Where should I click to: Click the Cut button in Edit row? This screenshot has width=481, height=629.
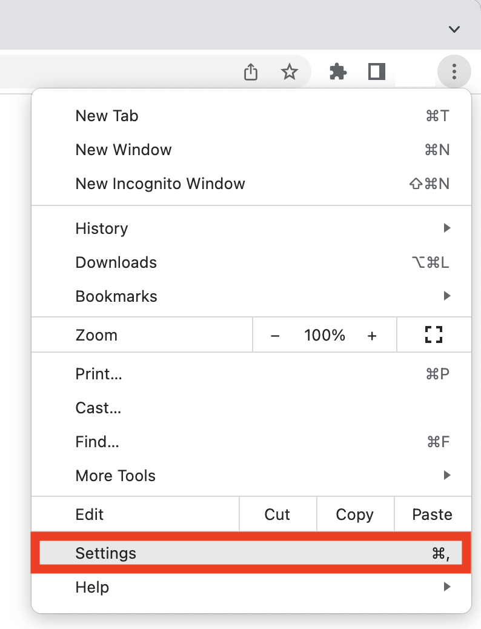tap(277, 514)
